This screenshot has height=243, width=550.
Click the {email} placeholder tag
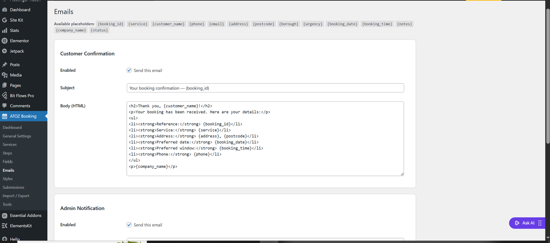point(217,24)
